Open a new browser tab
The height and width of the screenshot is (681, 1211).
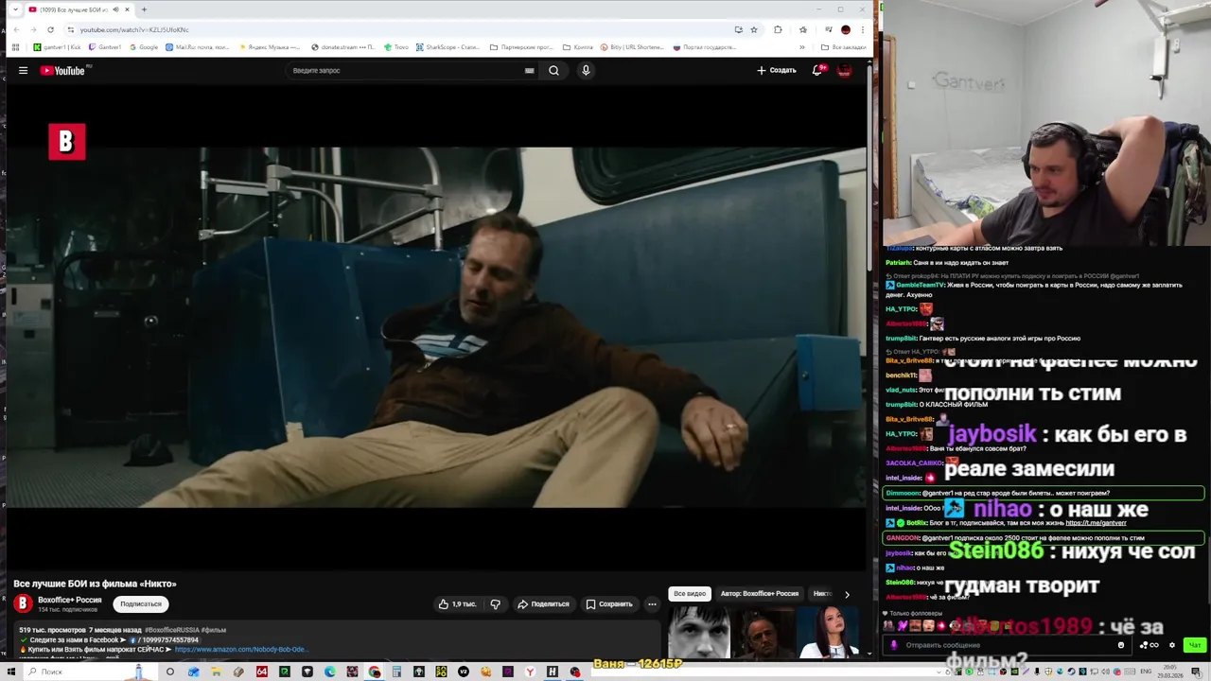[144, 9]
